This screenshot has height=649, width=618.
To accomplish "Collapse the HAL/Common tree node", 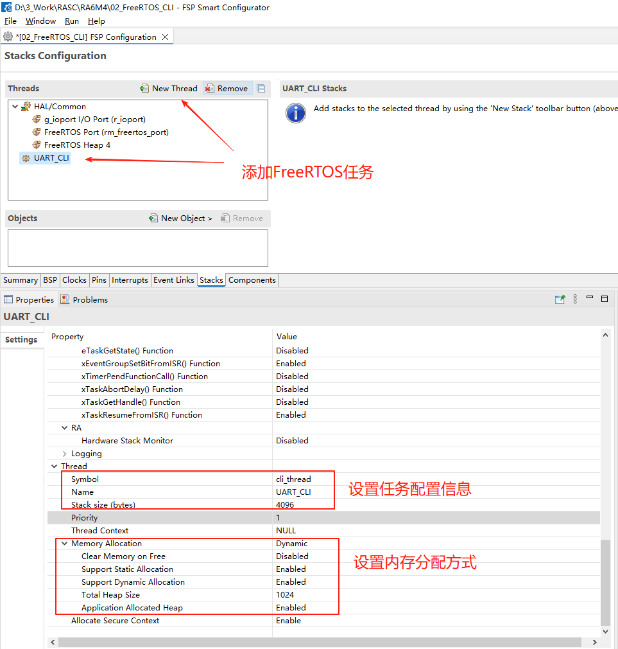I will click(x=15, y=107).
